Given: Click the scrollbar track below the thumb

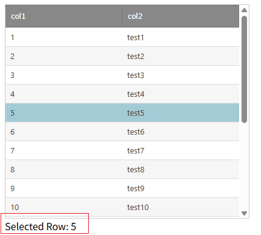Looking at the screenshot, I should point(244,166).
